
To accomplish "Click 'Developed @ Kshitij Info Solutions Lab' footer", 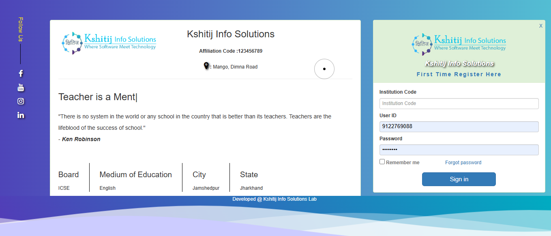I will pyautogui.click(x=274, y=199).
